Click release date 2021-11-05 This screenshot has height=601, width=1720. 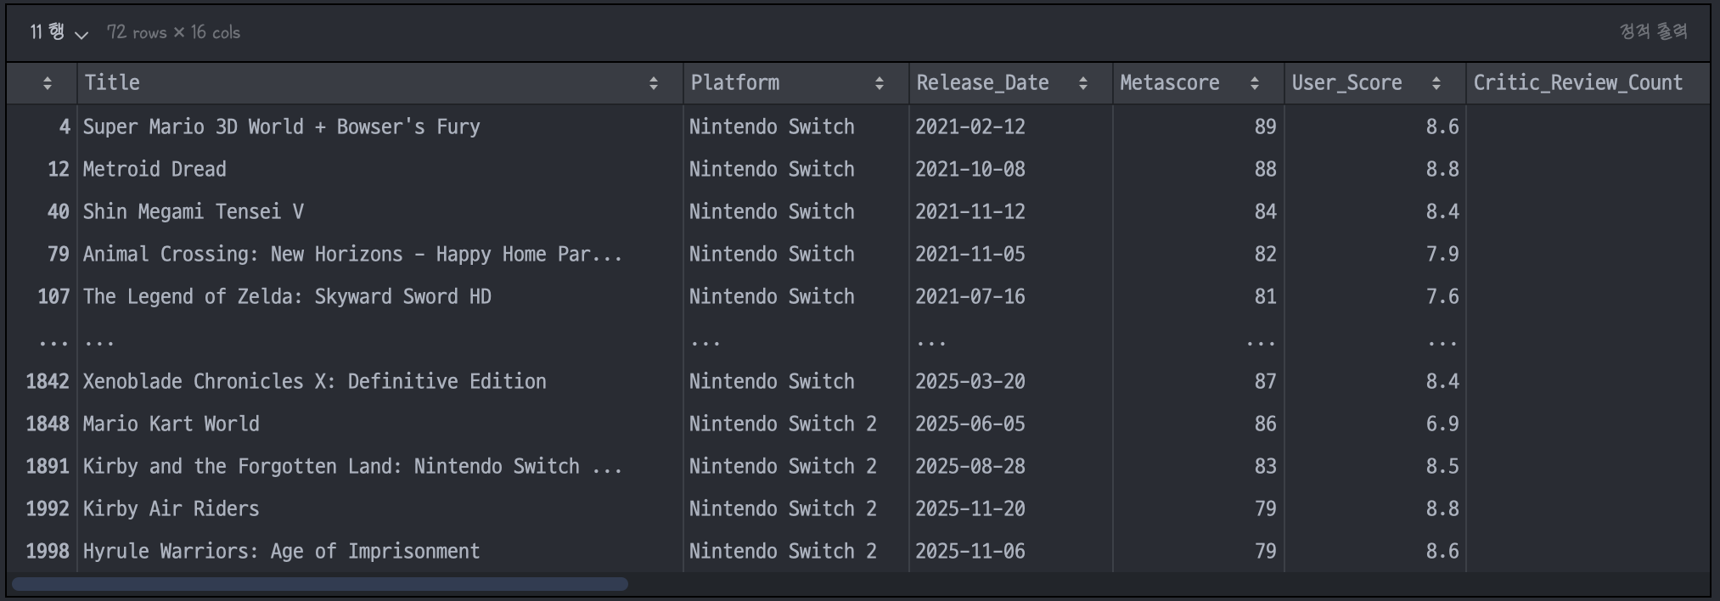coord(970,254)
